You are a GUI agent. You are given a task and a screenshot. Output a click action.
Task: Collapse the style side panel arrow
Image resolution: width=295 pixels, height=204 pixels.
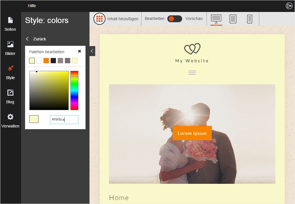point(92,51)
